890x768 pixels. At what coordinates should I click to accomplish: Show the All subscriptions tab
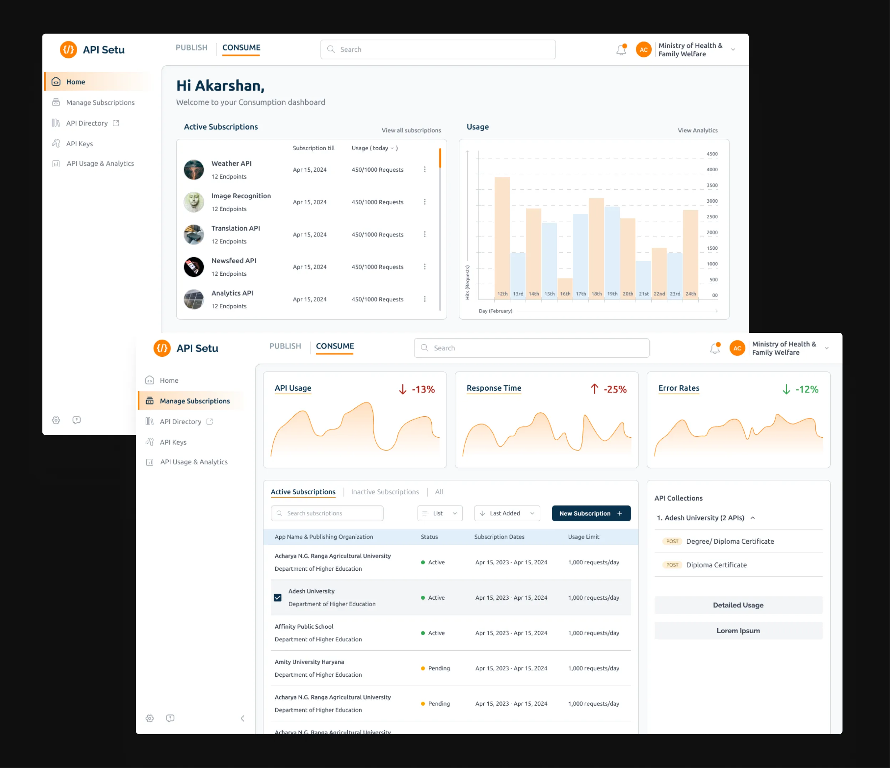coord(439,492)
